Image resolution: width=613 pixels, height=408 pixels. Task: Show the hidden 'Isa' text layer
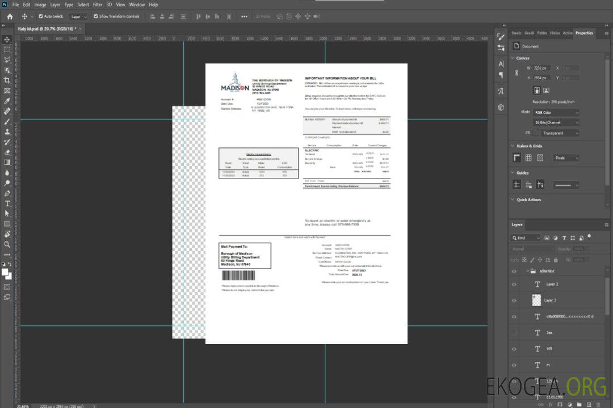[514, 333]
